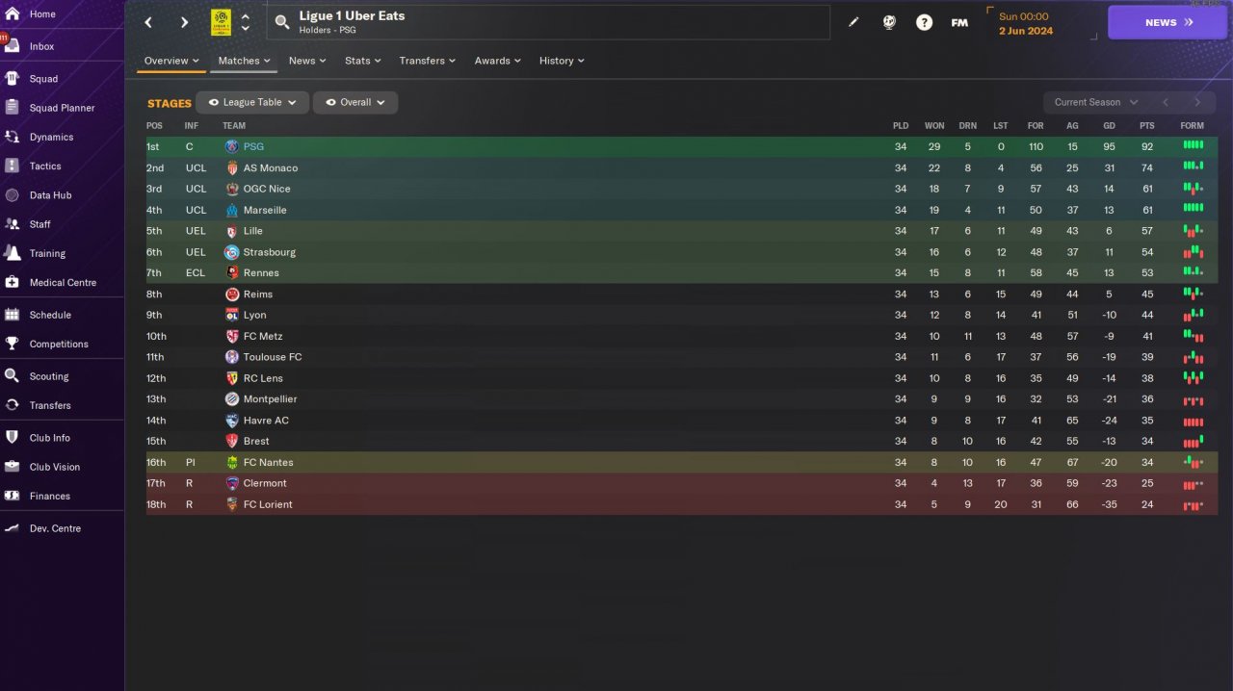Go to Medical Centre in sidebar
Screen dimensions: 1233x691
63,283
